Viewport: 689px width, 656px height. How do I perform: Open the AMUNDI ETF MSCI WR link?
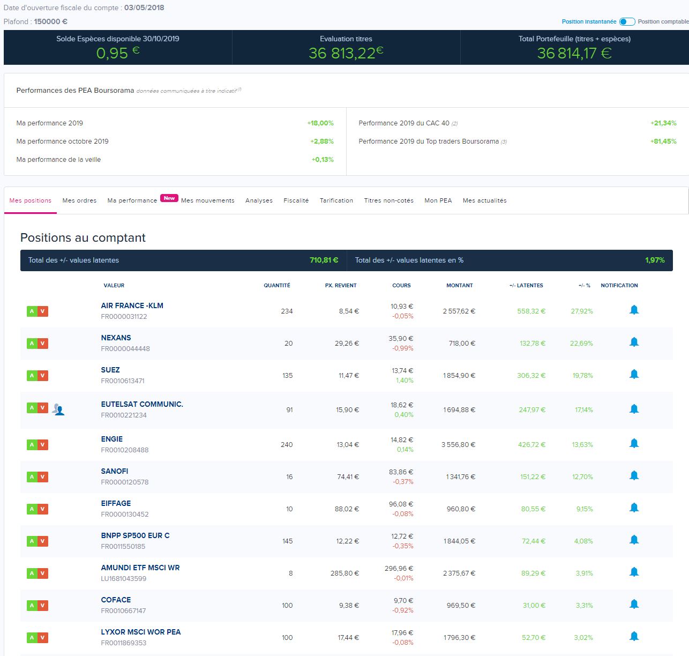[140, 568]
